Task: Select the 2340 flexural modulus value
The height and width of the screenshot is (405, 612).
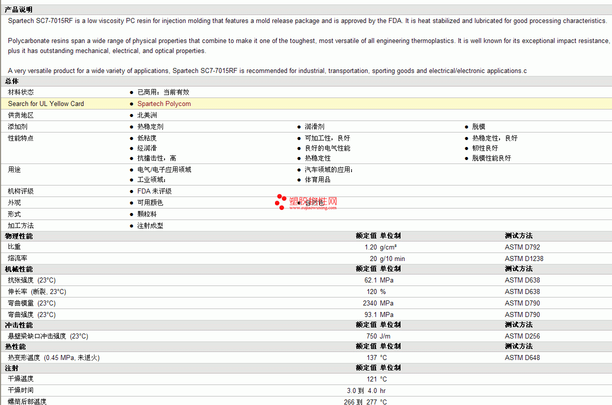Action: 370,303
